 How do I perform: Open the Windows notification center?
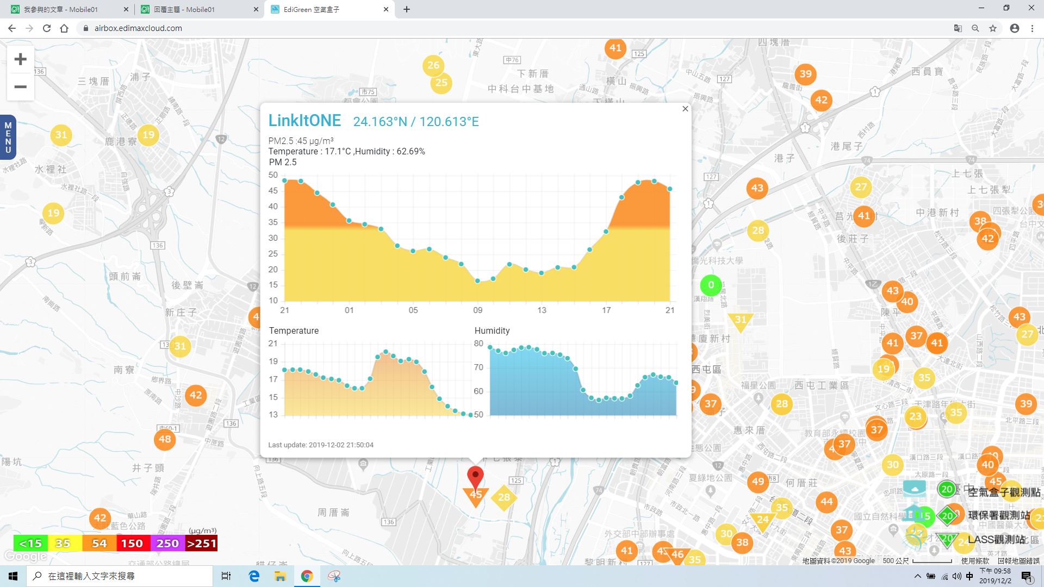point(1027,577)
